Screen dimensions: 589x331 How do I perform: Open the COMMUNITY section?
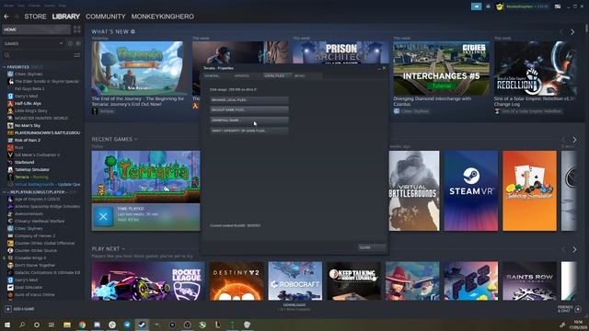pyautogui.click(x=106, y=17)
